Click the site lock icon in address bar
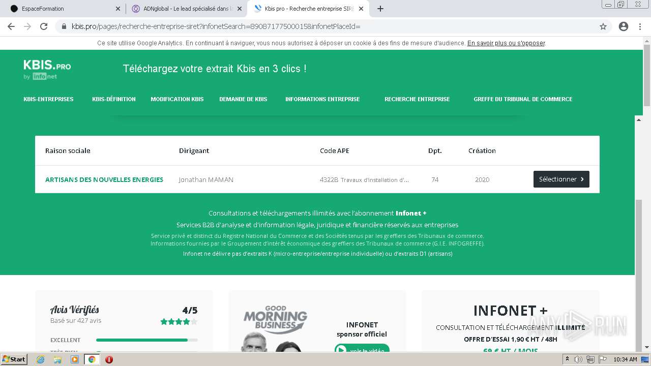651x366 pixels. (64, 26)
